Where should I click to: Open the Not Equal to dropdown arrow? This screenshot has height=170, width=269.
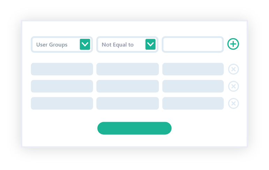(150, 44)
